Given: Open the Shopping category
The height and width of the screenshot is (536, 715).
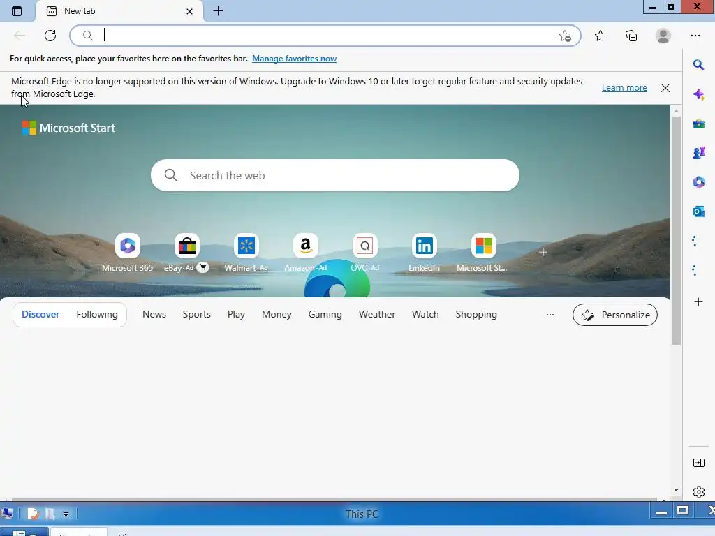Looking at the screenshot, I should (x=476, y=315).
